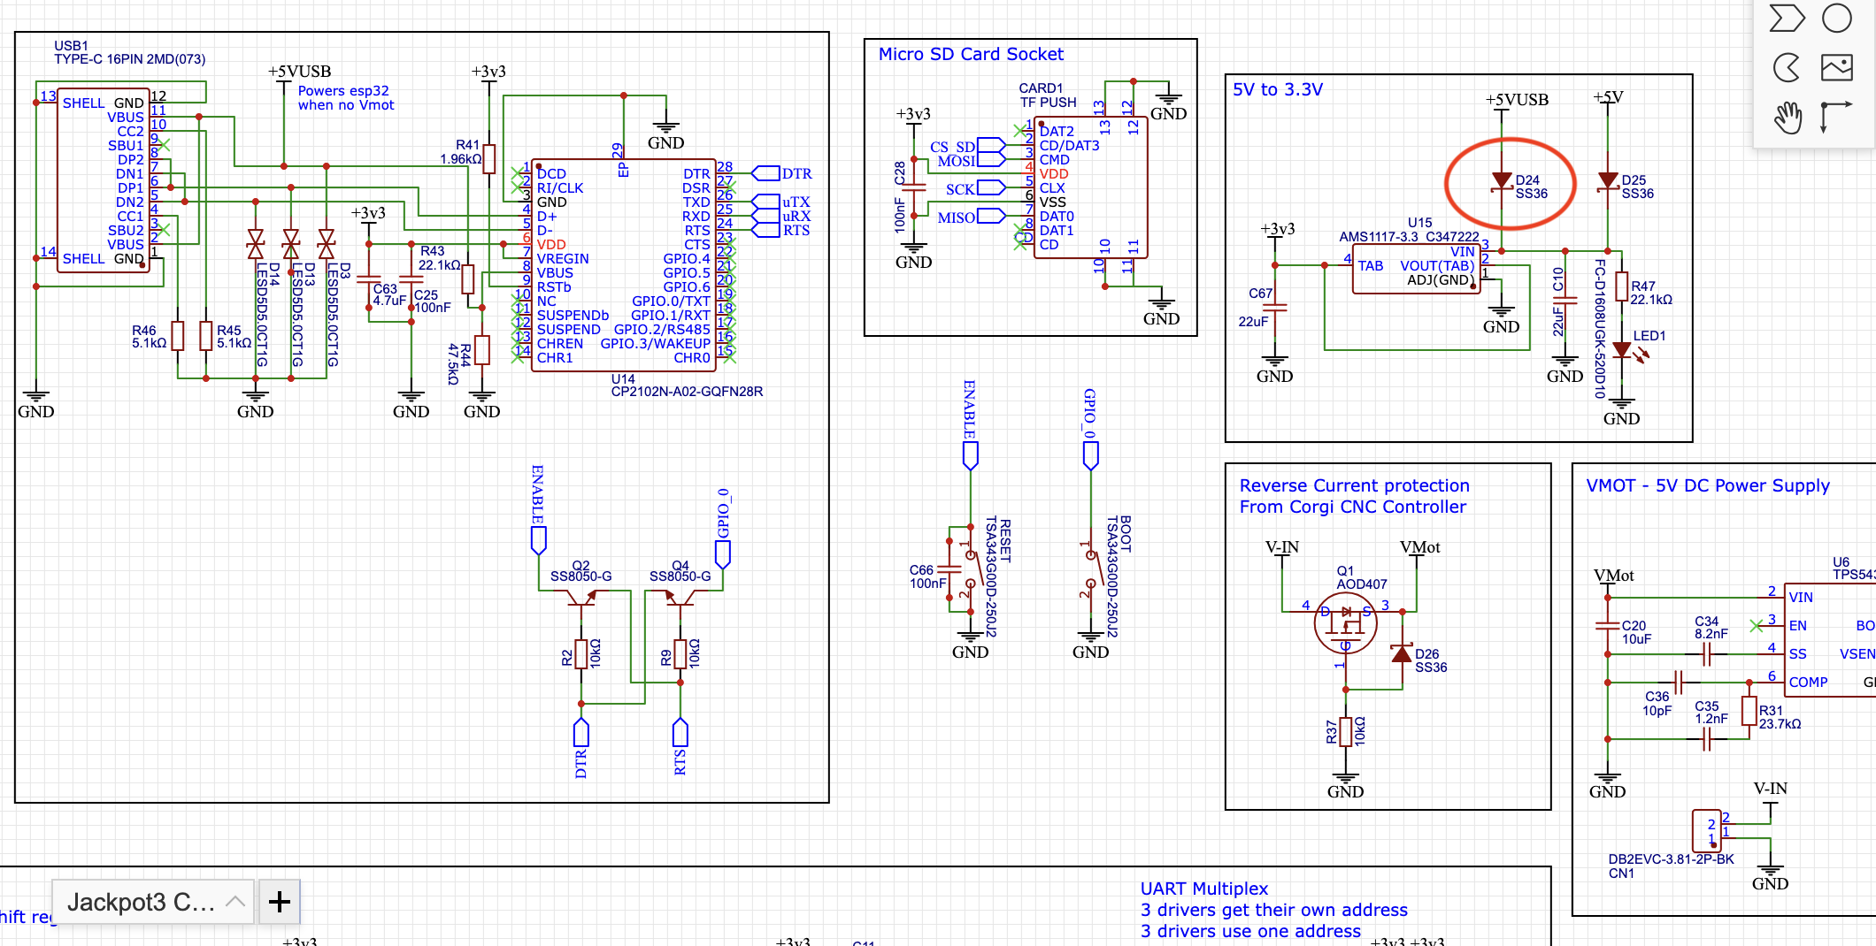The height and width of the screenshot is (946, 1876).
Task: Select the arrowhead shape tool
Action: [x=1787, y=19]
